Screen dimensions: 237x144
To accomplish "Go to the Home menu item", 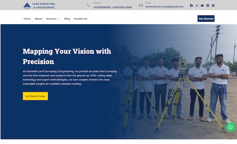I will click(27, 19).
